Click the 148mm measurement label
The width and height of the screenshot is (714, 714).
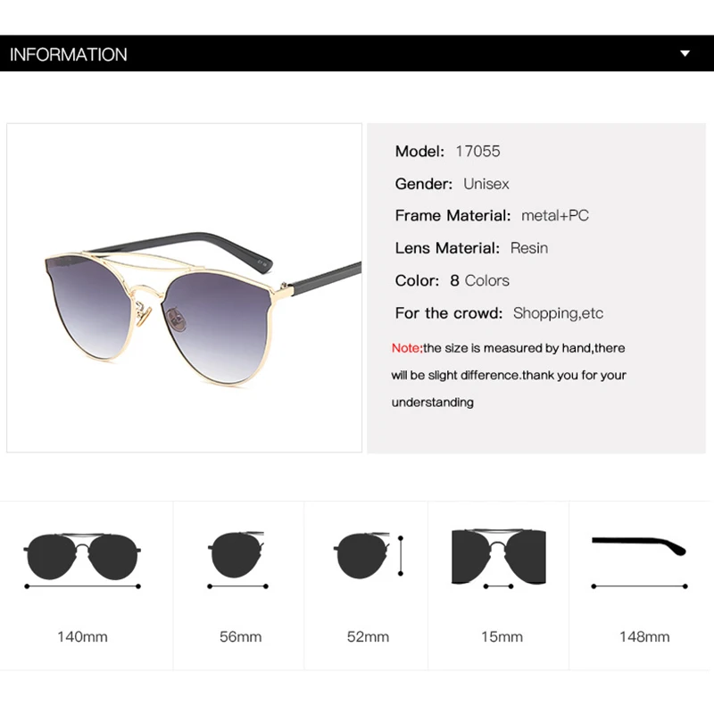[x=644, y=636]
